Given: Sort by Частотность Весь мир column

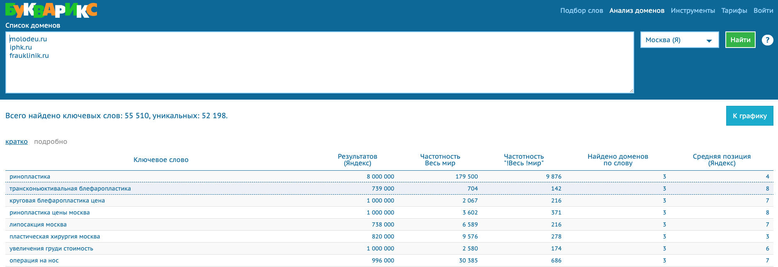Looking at the screenshot, I should pyautogui.click(x=440, y=160).
